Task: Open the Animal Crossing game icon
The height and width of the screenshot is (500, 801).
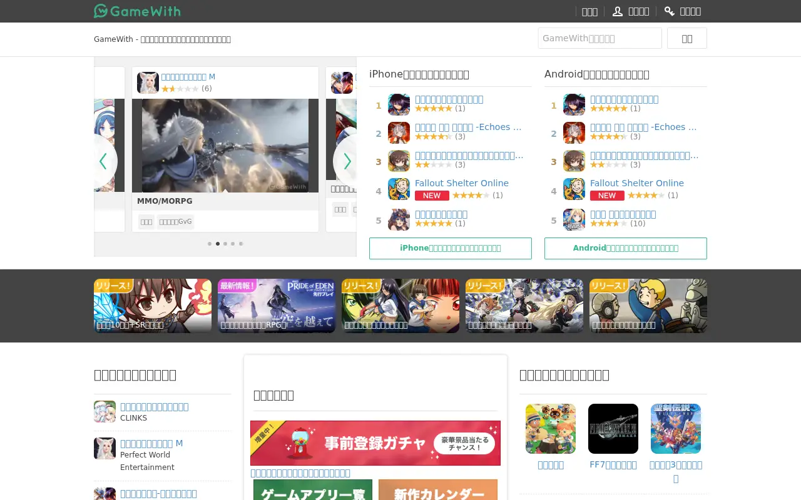Action: click(x=551, y=429)
